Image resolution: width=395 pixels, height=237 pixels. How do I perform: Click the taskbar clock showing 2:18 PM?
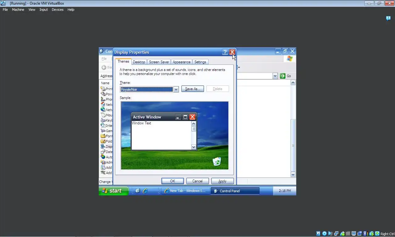pos(285,191)
